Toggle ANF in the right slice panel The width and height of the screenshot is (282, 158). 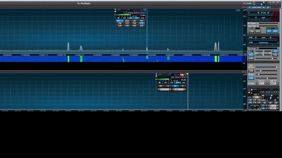coord(276,103)
